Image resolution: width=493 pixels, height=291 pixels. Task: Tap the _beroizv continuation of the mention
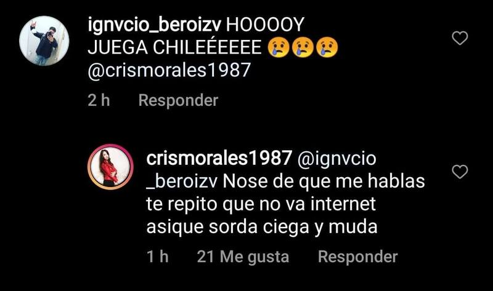[182, 181]
